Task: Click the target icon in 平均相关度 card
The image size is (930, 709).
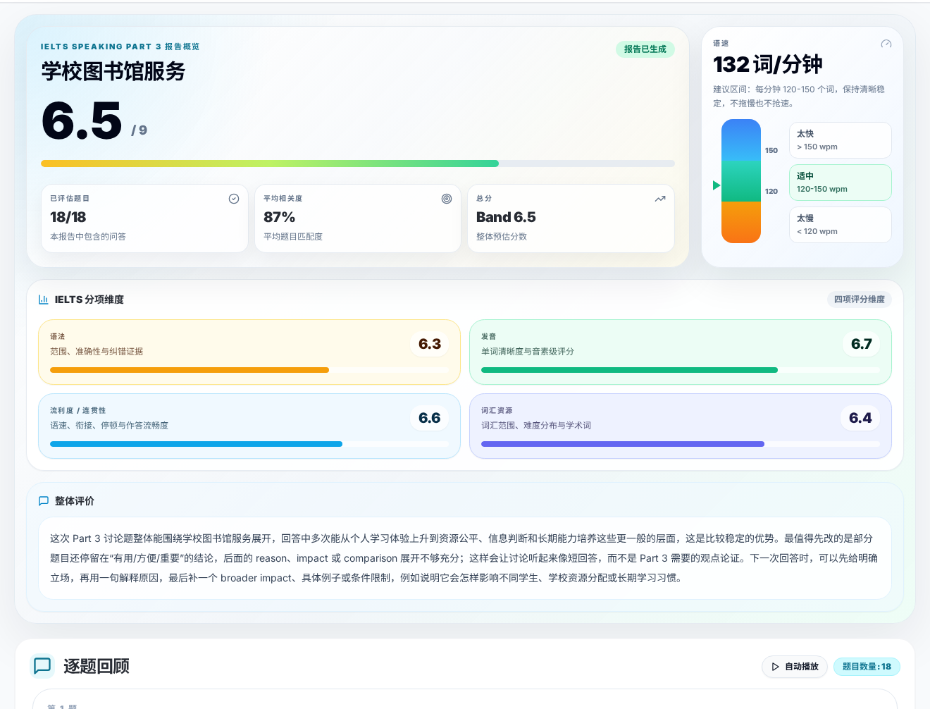Action: [x=447, y=199]
